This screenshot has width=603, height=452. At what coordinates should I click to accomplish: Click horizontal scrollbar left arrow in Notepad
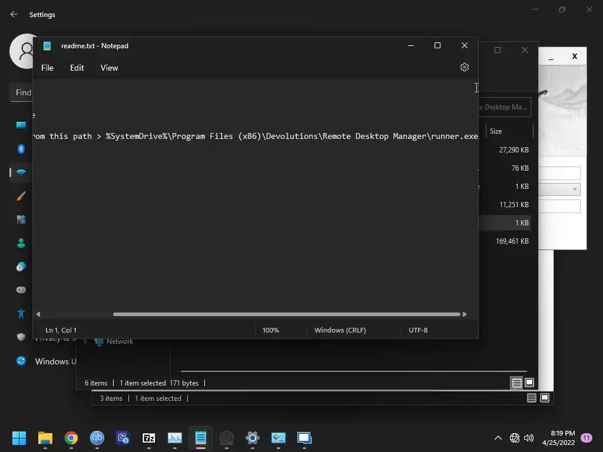tap(38, 314)
